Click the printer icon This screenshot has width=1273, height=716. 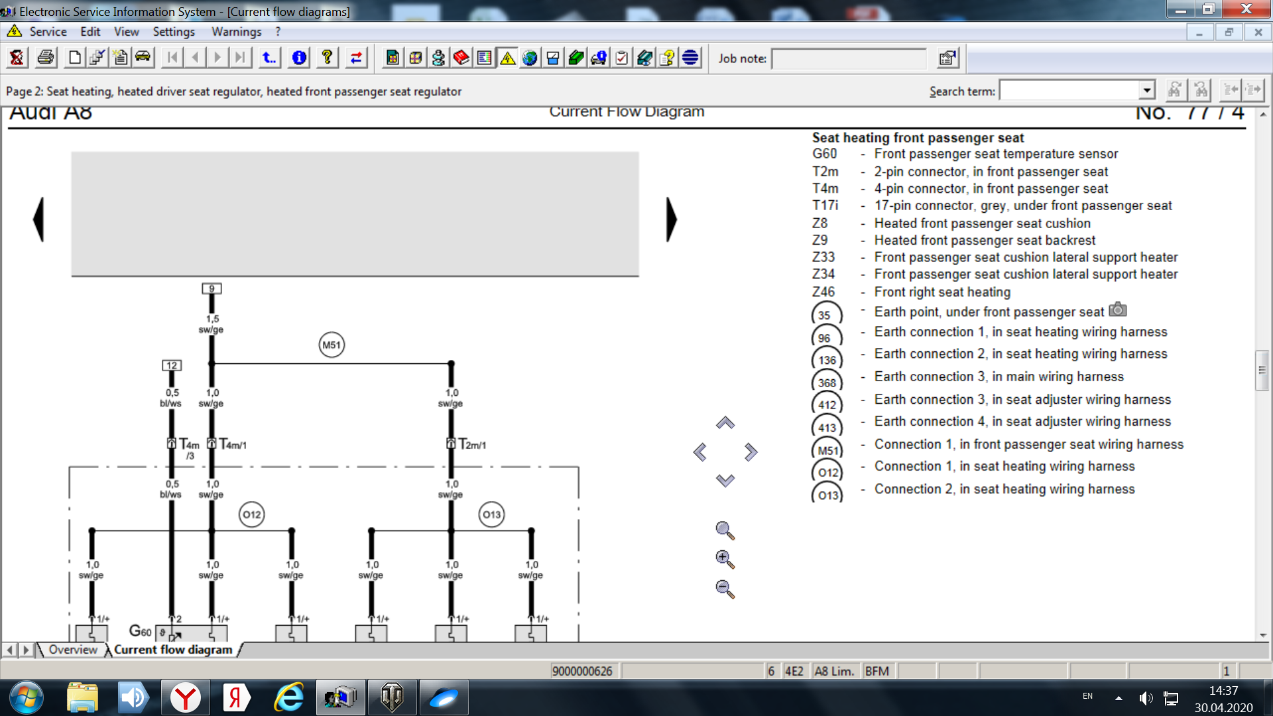46,58
